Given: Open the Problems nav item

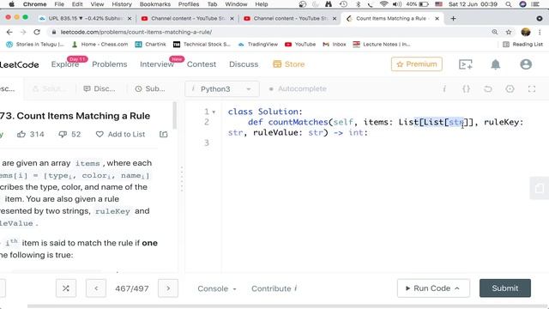Looking at the screenshot, I should point(110,64).
